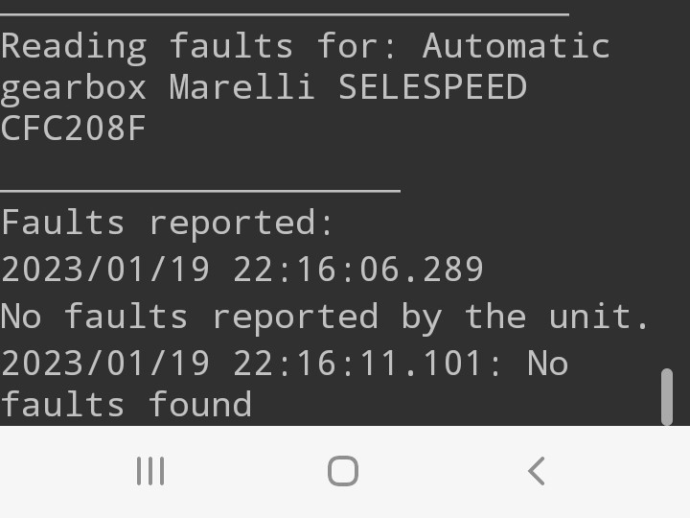Select the 'SELESPEED' text
Viewport: 690px width, 518px height.
point(432,86)
